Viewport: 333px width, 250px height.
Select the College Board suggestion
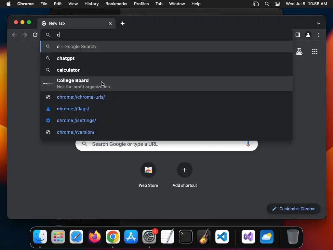[166, 84]
